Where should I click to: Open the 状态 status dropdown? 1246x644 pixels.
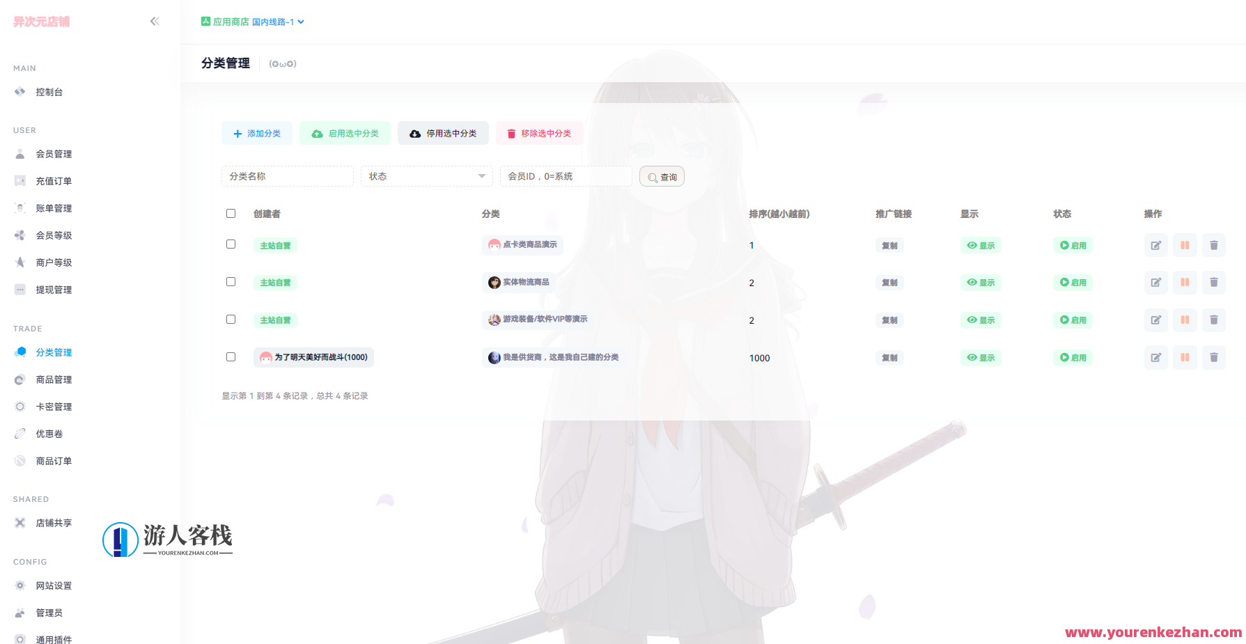[426, 176]
